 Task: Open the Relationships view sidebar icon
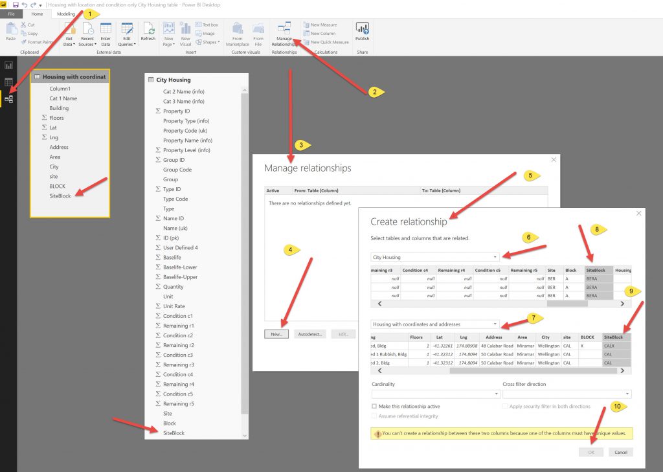click(x=8, y=98)
